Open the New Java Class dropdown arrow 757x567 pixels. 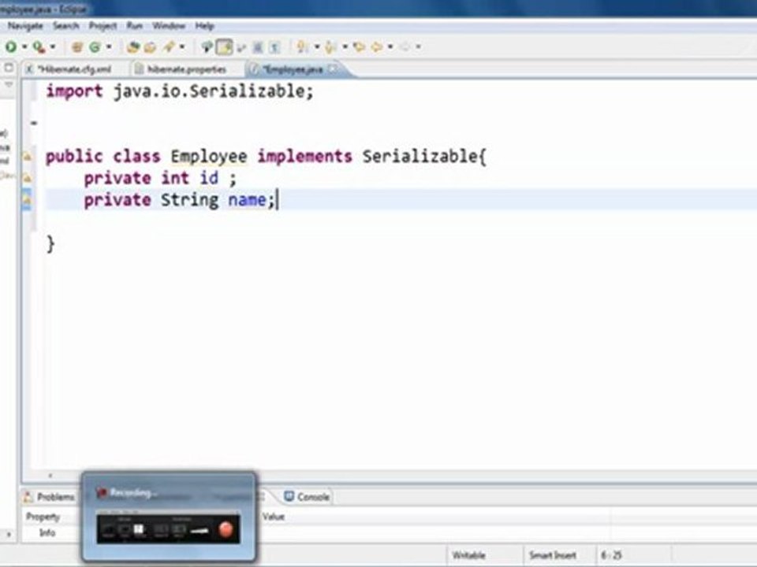click(109, 46)
